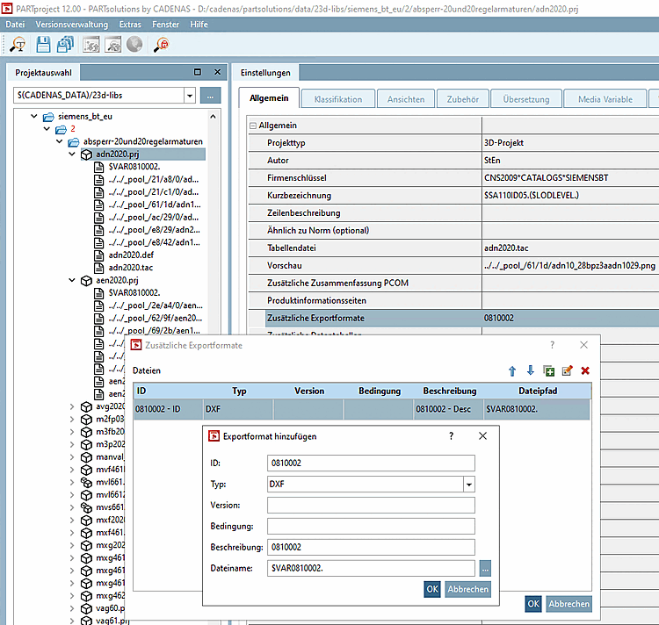The width and height of the screenshot is (659, 625).
Task: Collapse the adn2020.prj tree node
Action: click(73, 154)
